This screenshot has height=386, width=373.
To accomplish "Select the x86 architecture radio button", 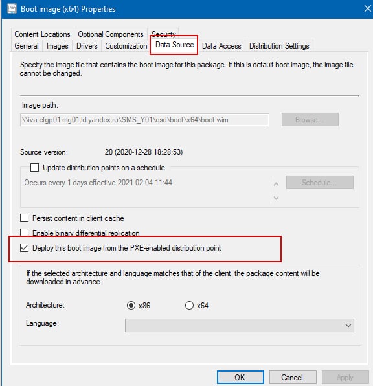I will 131,306.
